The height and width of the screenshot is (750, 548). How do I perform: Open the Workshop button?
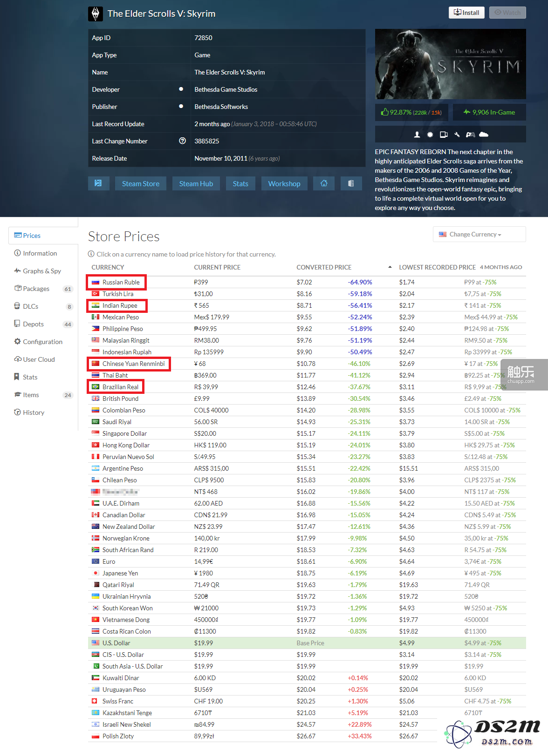[284, 183]
